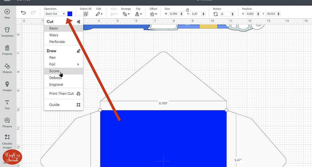Choose Score from the Draw menu
Image resolution: width=312 pixels, height=167 pixels.
54,71
